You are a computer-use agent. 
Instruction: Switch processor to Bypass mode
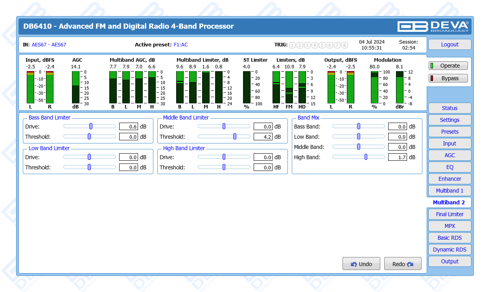tap(448, 78)
